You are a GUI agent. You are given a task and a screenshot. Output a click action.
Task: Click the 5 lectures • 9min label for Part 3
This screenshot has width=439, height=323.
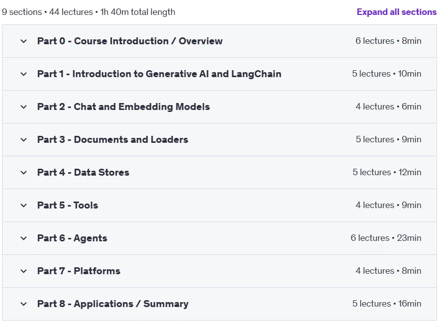[x=388, y=139]
